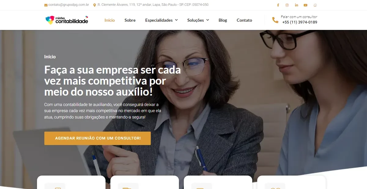Navigate to Contato in the navbar
The height and width of the screenshot is (189, 367).
coord(244,20)
